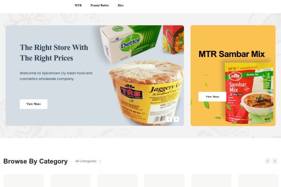Click the red curry box image in hero banner

click(173, 40)
